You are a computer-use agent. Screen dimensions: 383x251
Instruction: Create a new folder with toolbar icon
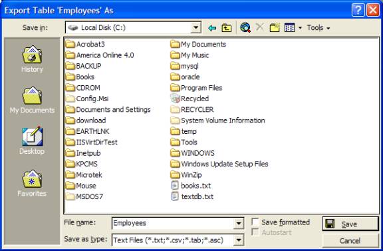point(275,27)
